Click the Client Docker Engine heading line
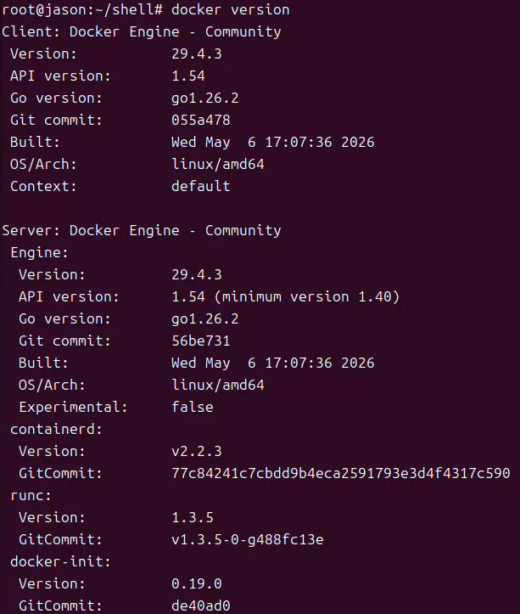This screenshot has width=520, height=614. point(142,31)
